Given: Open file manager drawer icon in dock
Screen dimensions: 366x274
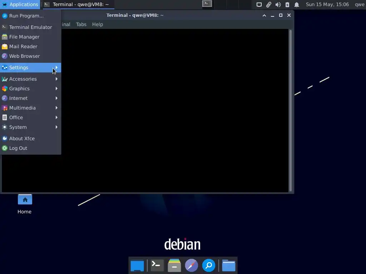Looking at the screenshot, I should tap(174, 265).
